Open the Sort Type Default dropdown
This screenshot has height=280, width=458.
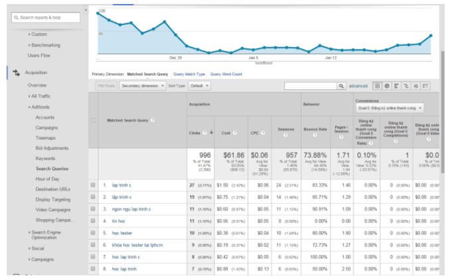pyautogui.click(x=200, y=86)
